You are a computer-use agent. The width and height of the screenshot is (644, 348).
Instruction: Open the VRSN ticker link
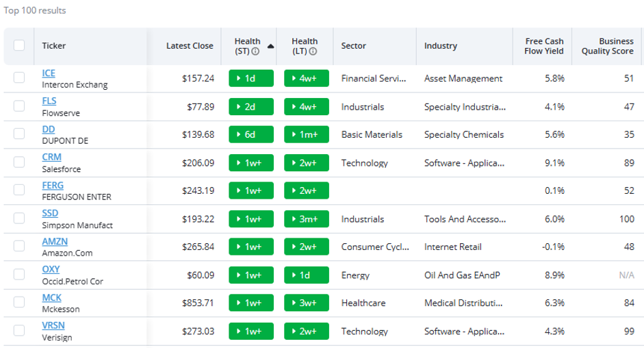tap(53, 326)
